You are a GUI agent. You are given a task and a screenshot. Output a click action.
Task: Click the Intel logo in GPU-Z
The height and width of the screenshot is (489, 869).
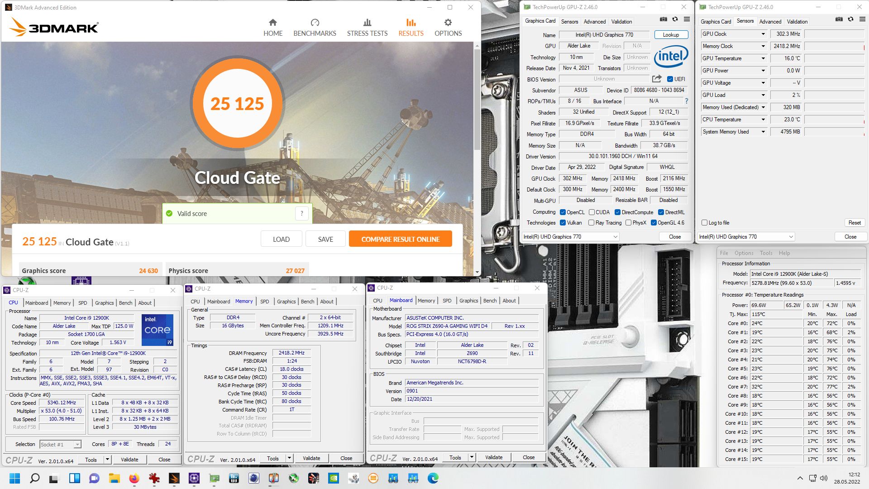point(671,56)
